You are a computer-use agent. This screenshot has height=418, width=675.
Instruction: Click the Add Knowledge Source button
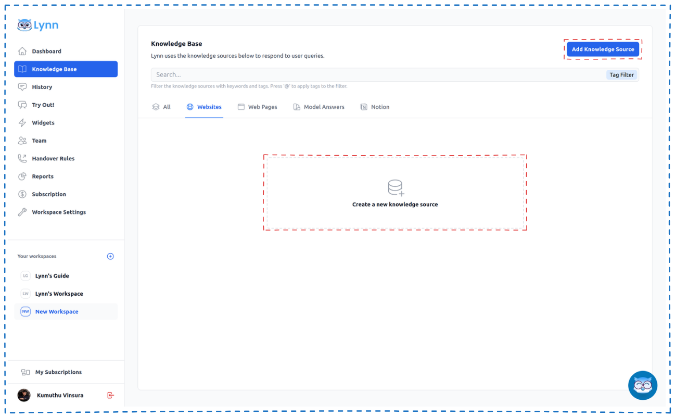pyautogui.click(x=603, y=49)
